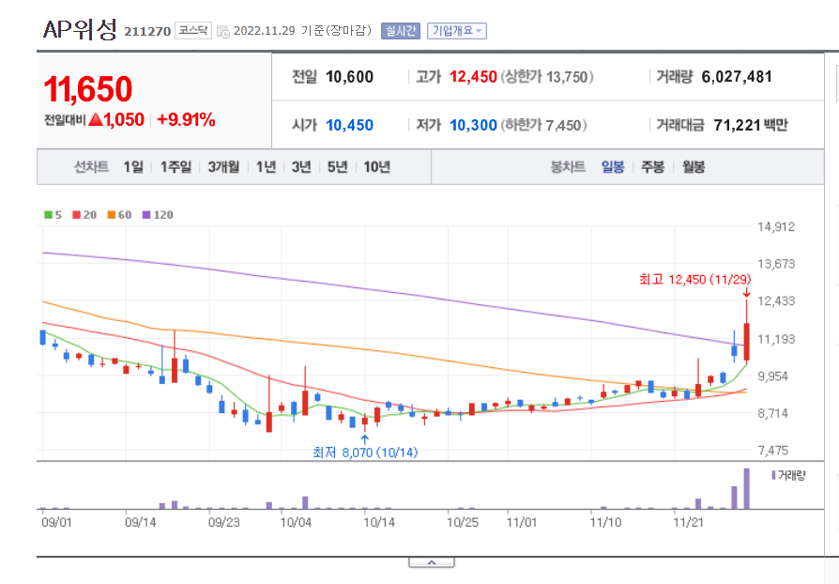Click the +9.91% change percentage
This screenshot has height=584, width=839.
[x=186, y=119]
